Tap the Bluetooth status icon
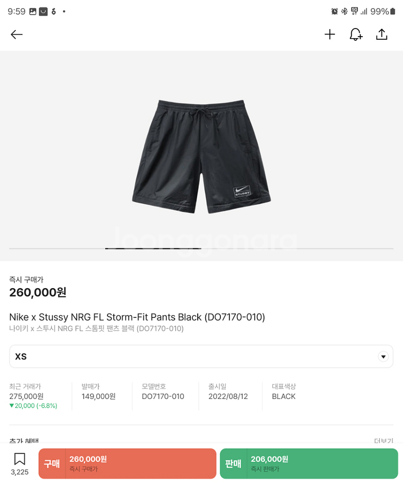 [344, 11]
